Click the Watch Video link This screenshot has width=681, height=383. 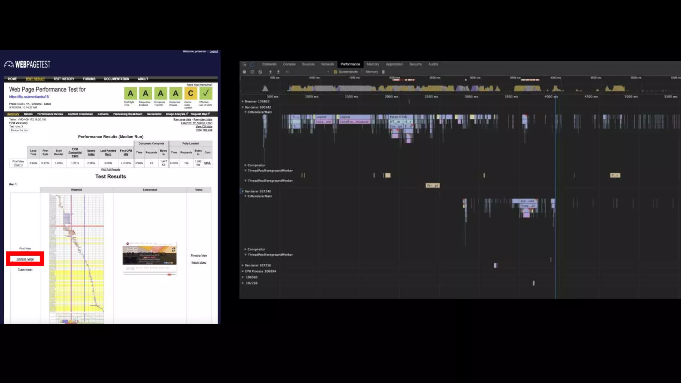tap(199, 263)
